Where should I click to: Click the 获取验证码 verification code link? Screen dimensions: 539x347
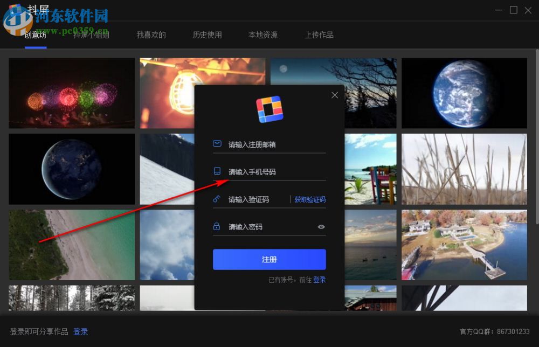coord(310,199)
